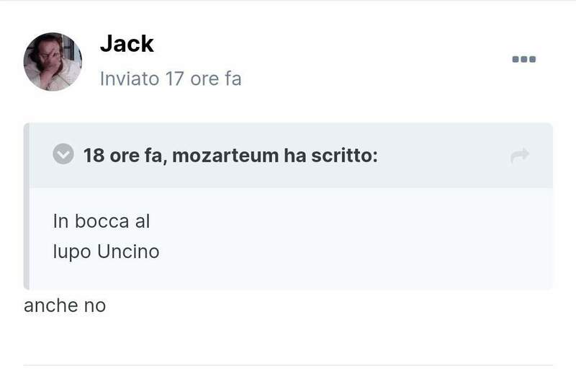Image resolution: width=576 pixels, height=369 pixels.
Task: Click "18 ore fa" in the quote header
Action: (x=122, y=155)
